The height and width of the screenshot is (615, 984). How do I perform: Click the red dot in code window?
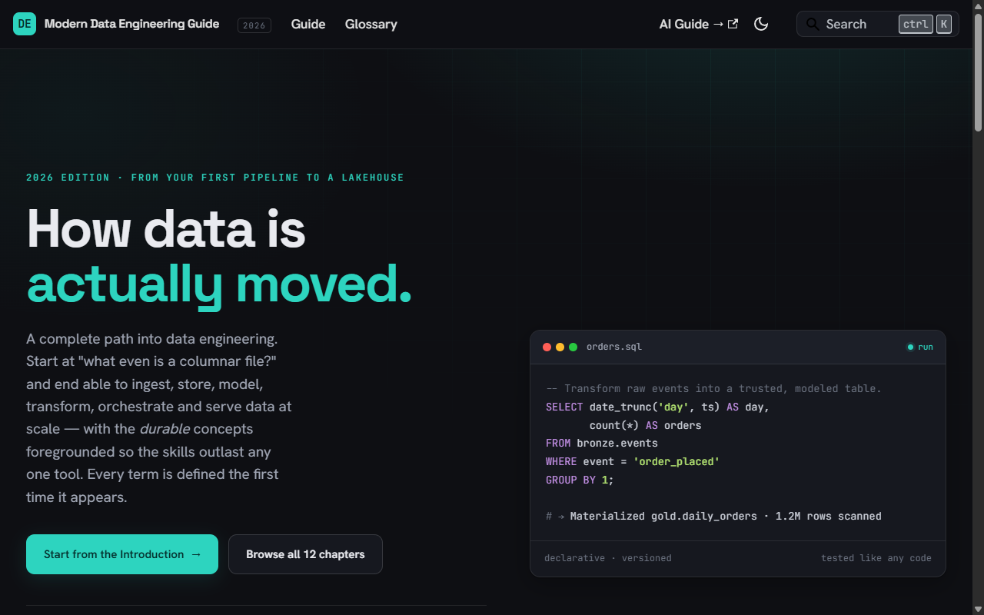(547, 347)
